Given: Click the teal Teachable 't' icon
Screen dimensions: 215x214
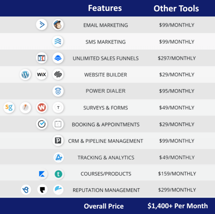Looking at the screenshot, I should [58, 174].
